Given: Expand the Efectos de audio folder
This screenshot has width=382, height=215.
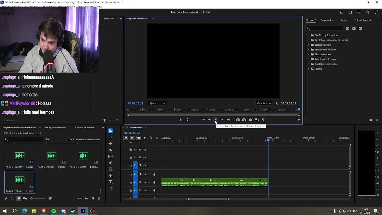Looking at the screenshot, I should pyautogui.click(x=308, y=45).
